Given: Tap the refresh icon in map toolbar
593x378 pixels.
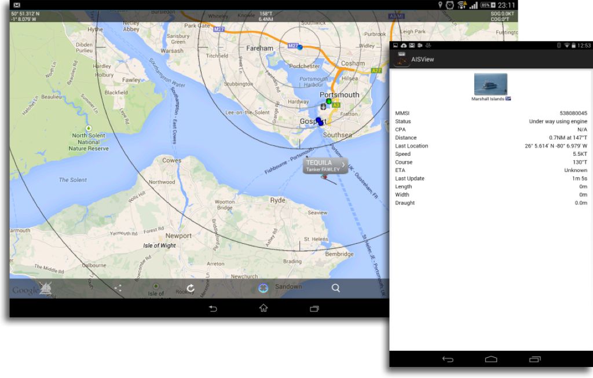Looking at the screenshot, I should pyautogui.click(x=191, y=288).
